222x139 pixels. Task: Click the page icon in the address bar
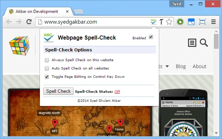40,22
